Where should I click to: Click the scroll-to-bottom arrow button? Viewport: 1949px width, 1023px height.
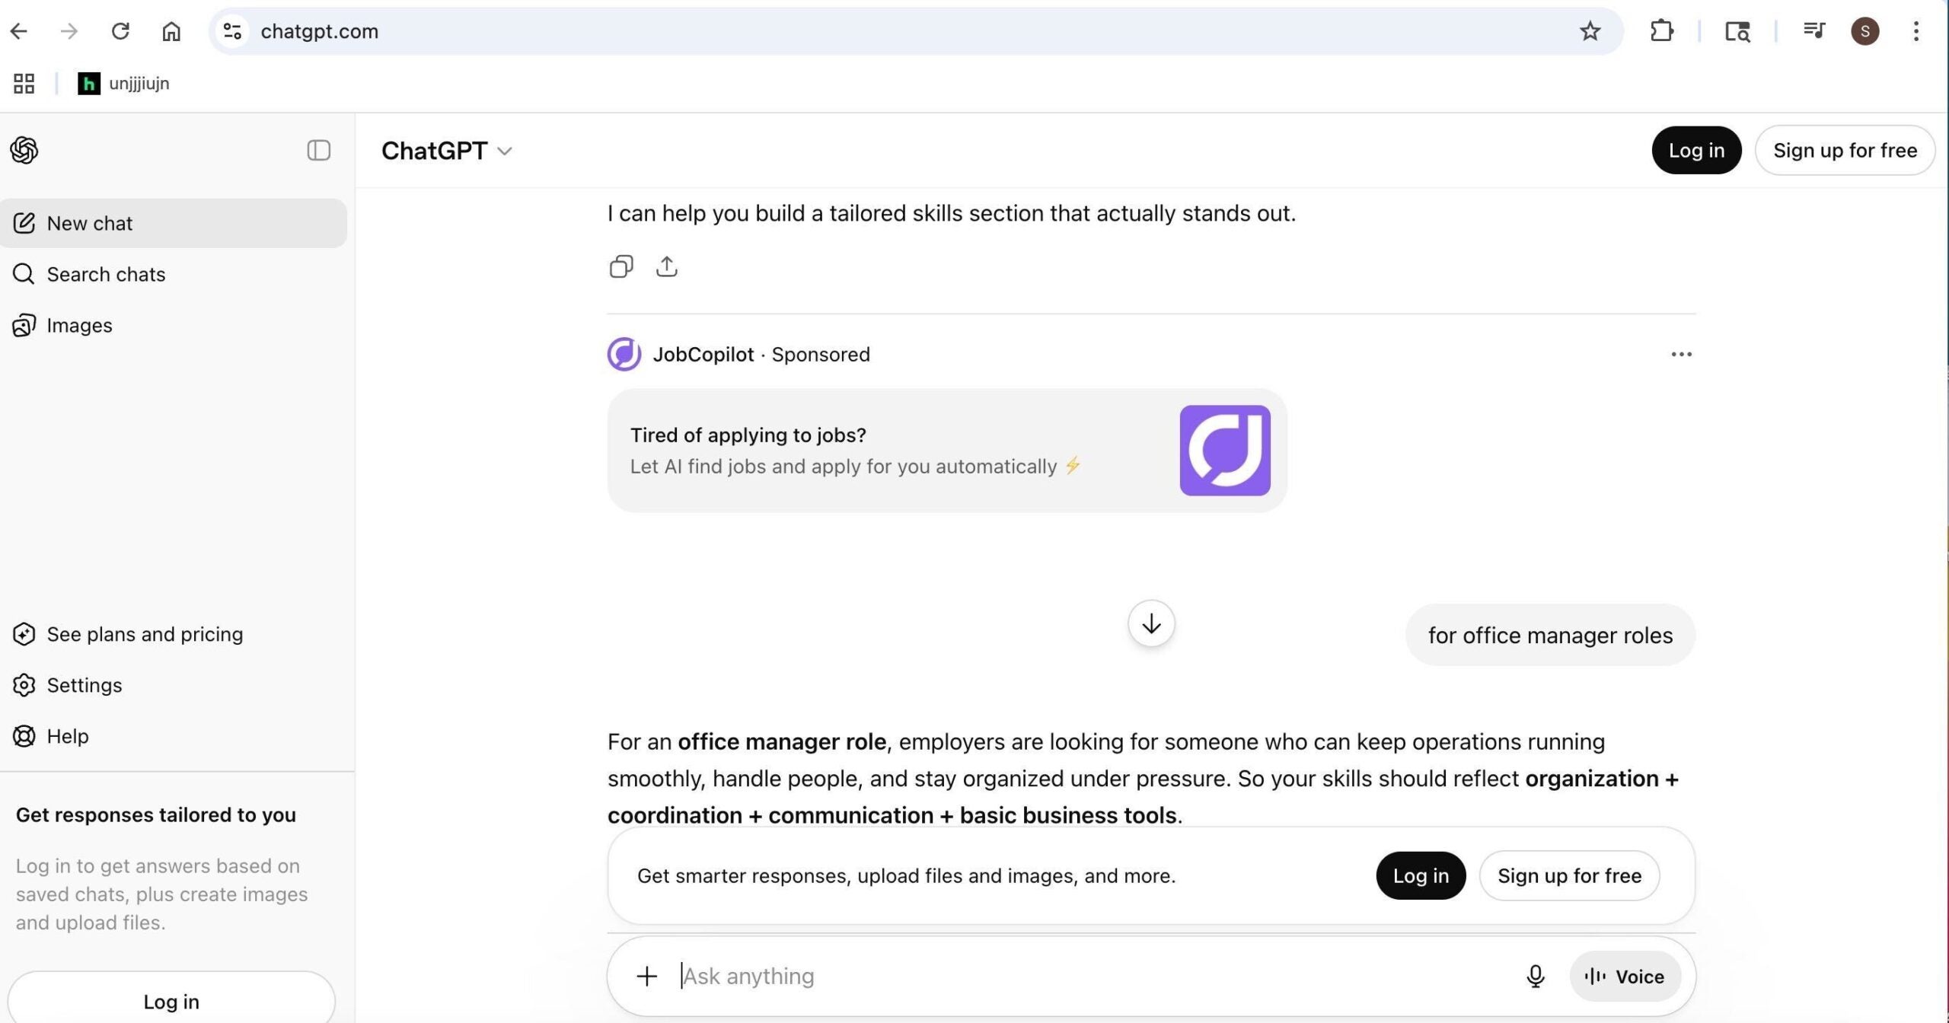tap(1150, 624)
